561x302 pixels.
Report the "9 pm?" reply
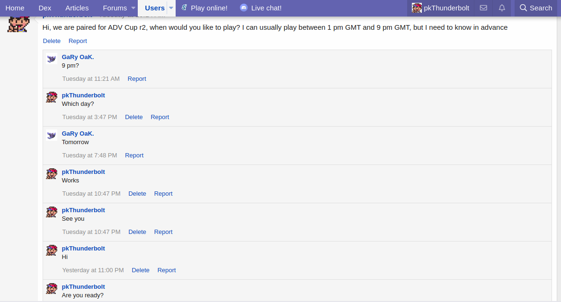137,78
